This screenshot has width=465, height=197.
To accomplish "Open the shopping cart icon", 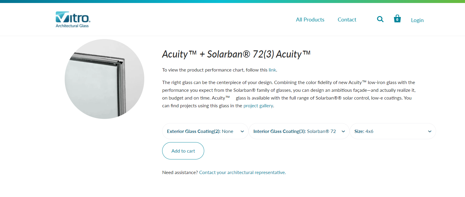I will pos(397,19).
